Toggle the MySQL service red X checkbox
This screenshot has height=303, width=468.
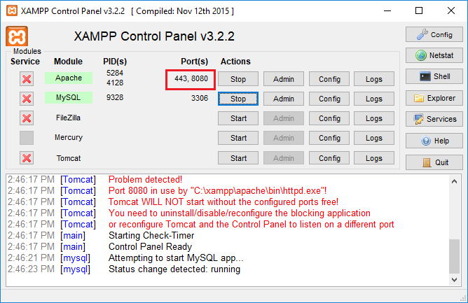tap(27, 99)
